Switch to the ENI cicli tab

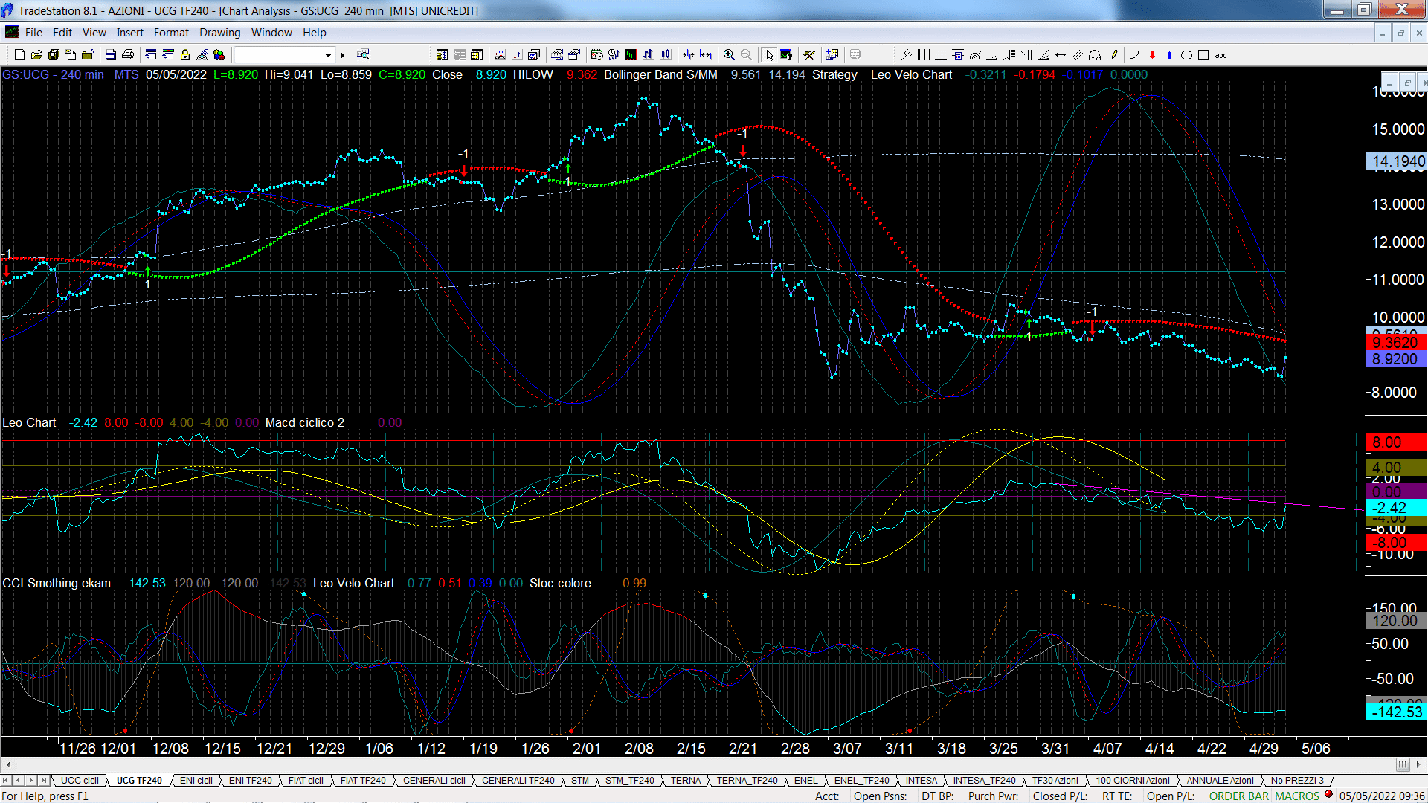196,781
